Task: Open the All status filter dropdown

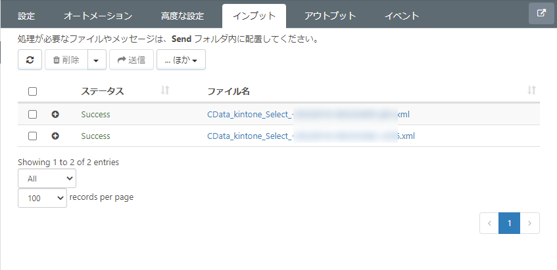Action: (47, 178)
